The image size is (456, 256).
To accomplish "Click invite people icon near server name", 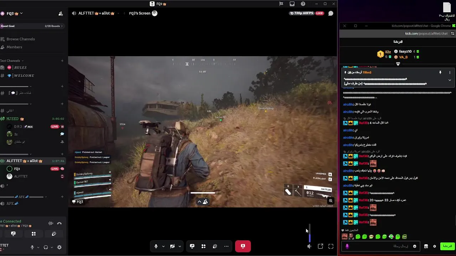I will pyautogui.click(x=61, y=14).
